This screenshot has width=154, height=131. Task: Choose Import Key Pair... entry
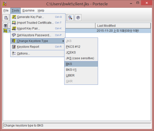point(38,28)
